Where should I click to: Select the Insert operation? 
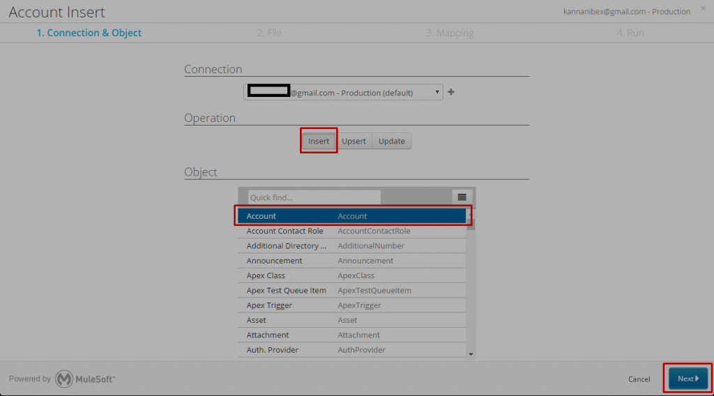(x=319, y=141)
